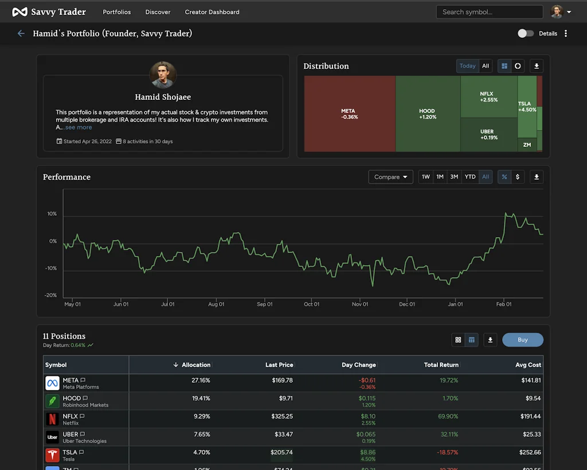Screen dimensions: 587x470
Task: Click the symbol search field
Action: pos(490,11)
